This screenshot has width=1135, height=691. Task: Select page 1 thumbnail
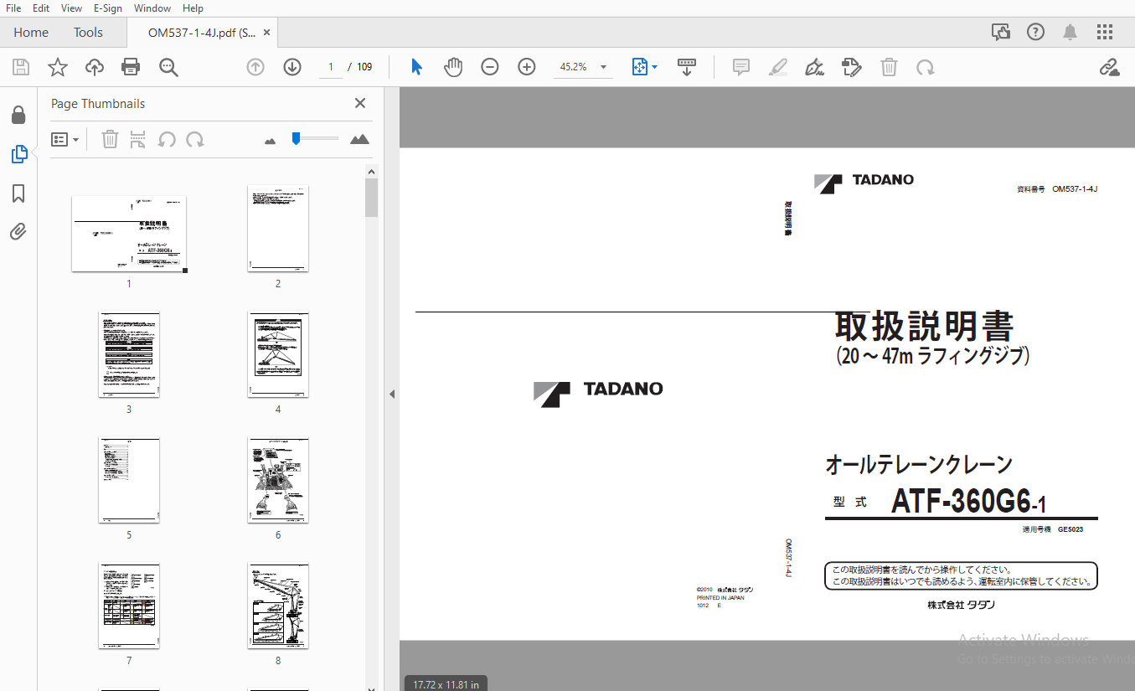pos(129,234)
